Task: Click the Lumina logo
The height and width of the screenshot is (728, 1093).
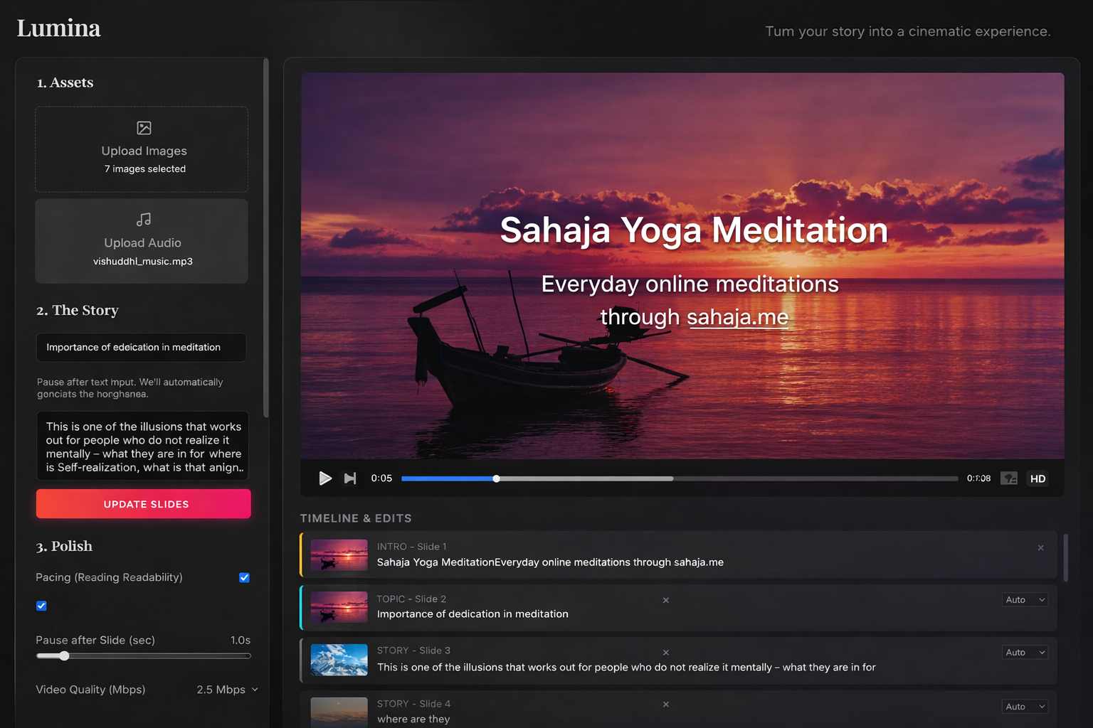Action: (x=58, y=28)
